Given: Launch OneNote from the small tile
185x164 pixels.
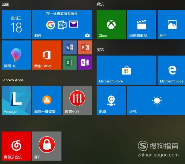Looking at the screenshot, I should 85,63.
